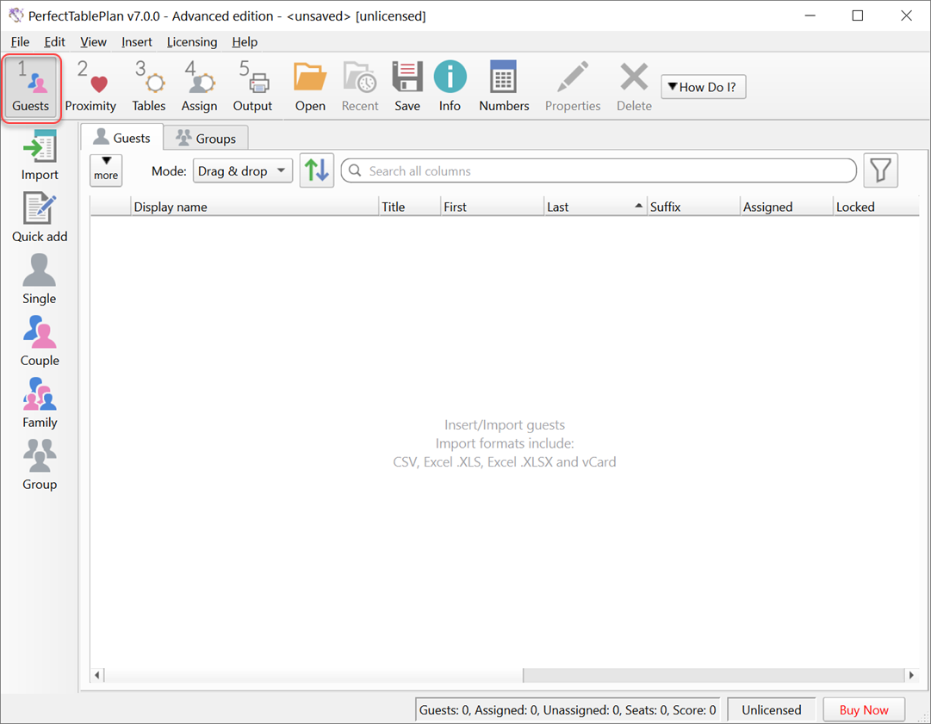
Task: Add a Couple from the sidebar
Action: point(39,339)
